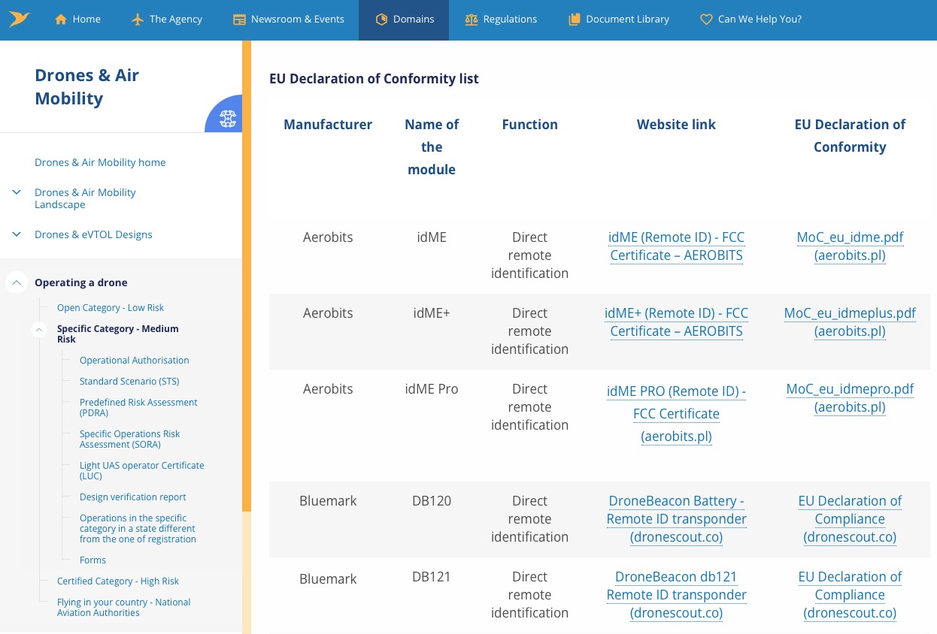The image size is (937, 634).
Task: Open Light UAS operator Certificate (LUC) page
Action: tap(142, 471)
